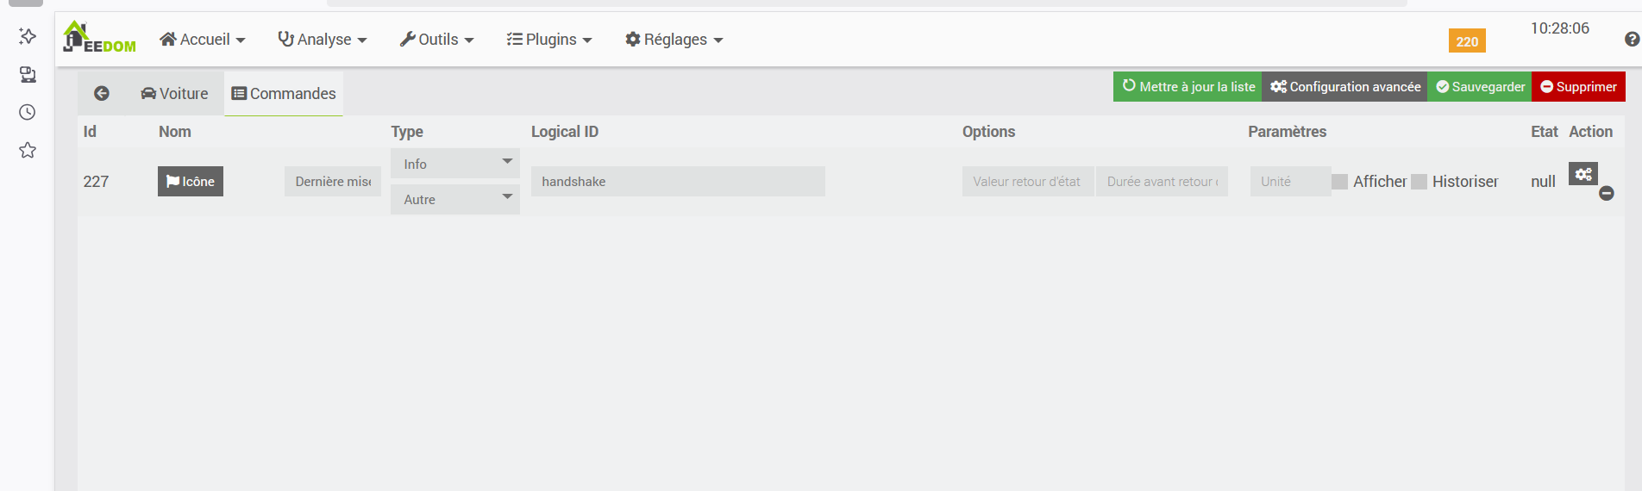This screenshot has width=1642, height=491.
Task: Click the orange 220 messages badge
Action: pos(1467,41)
